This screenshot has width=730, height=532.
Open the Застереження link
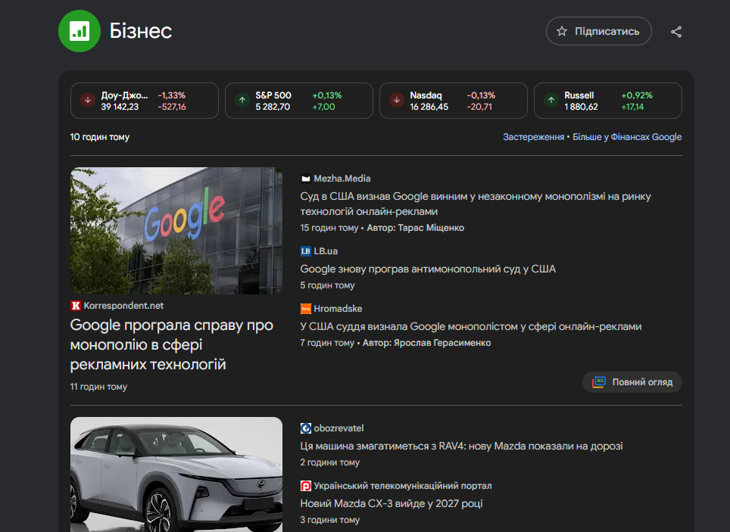[x=534, y=137]
